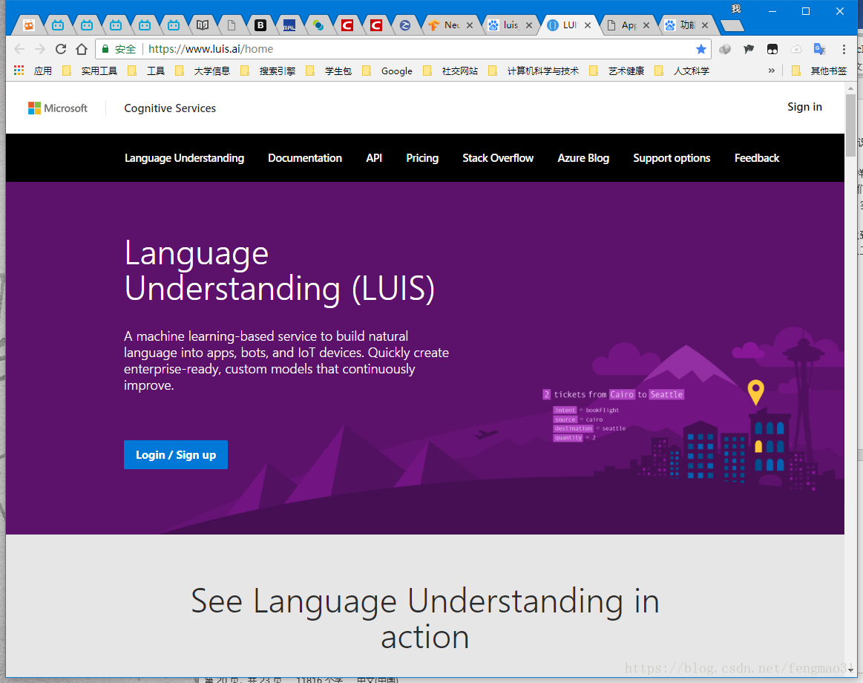
Task: Open the browser home page icon
Action: [82, 49]
